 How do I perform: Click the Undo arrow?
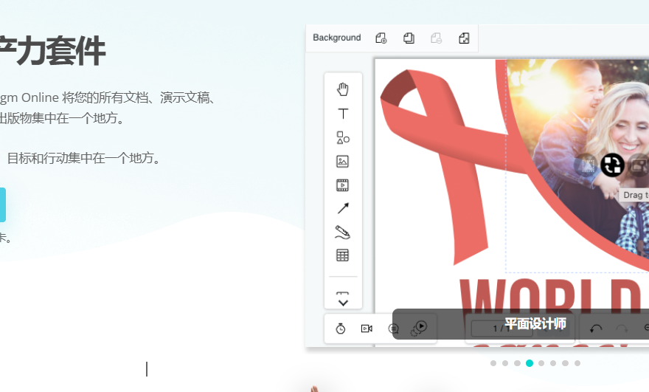(x=596, y=329)
